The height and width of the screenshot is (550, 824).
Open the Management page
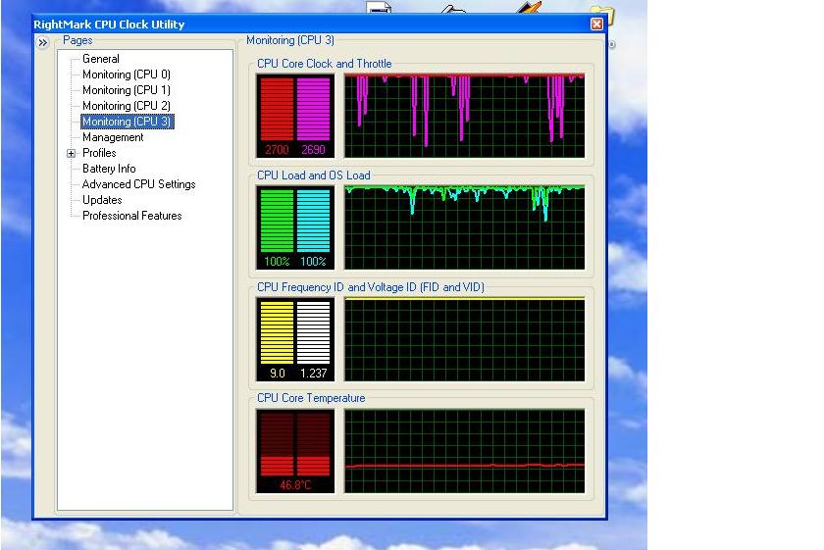pyautogui.click(x=113, y=137)
